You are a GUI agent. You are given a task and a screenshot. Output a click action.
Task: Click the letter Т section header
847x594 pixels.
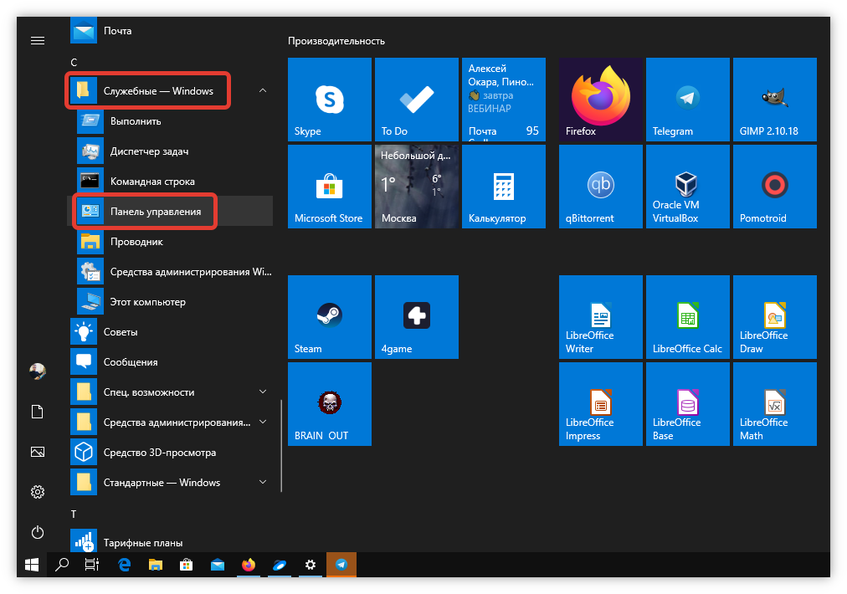[x=74, y=514]
